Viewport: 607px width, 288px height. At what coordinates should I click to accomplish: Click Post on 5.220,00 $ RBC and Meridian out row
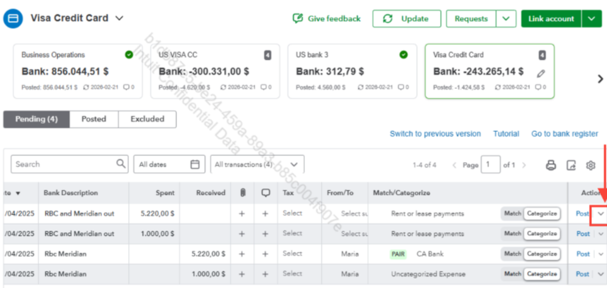(583, 213)
